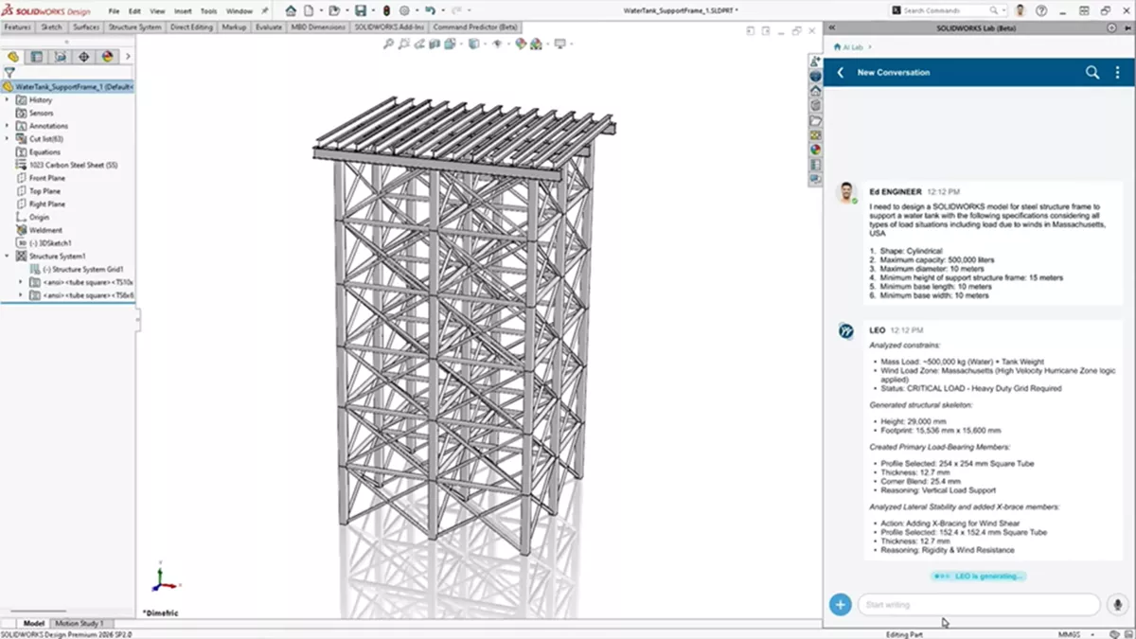Expand Cut list(63) in the feature tree
Image resolution: width=1136 pixels, height=639 pixels.
[x=9, y=138]
